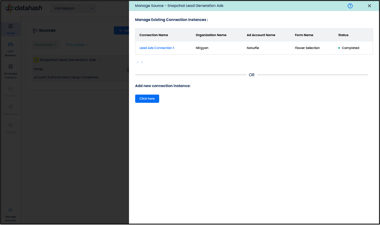Select the Ad Account Name column header

[x=261, y=35]
